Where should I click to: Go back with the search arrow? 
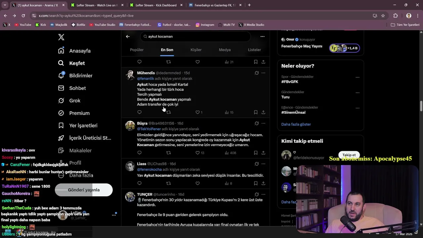128,36
